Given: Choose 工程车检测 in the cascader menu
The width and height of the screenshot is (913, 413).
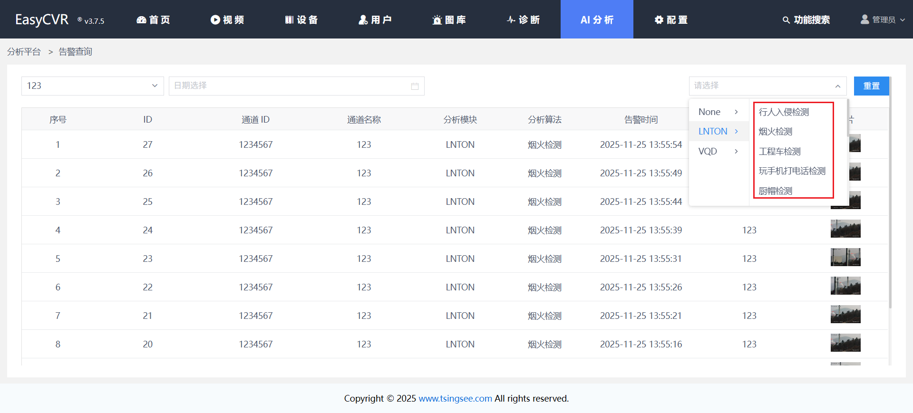Looking at the screenshot, I should coord(779,152).
